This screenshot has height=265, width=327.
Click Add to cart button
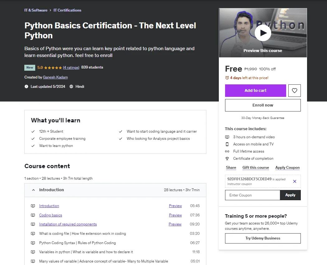pos(256,90)
